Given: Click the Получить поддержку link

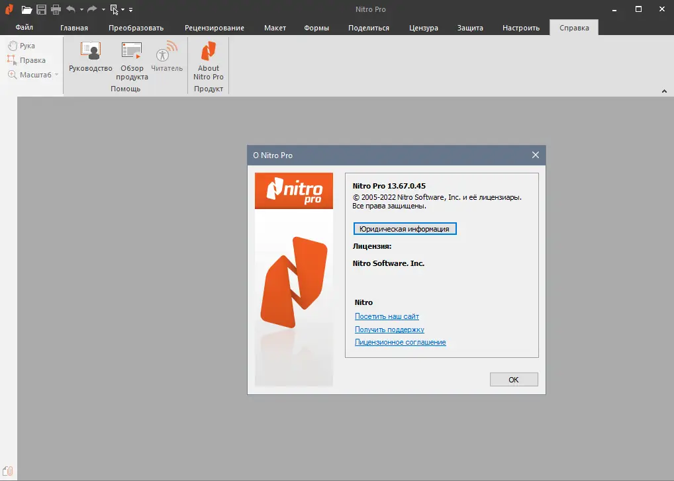Looking at the screenshot, I should (x=389, y=329).
